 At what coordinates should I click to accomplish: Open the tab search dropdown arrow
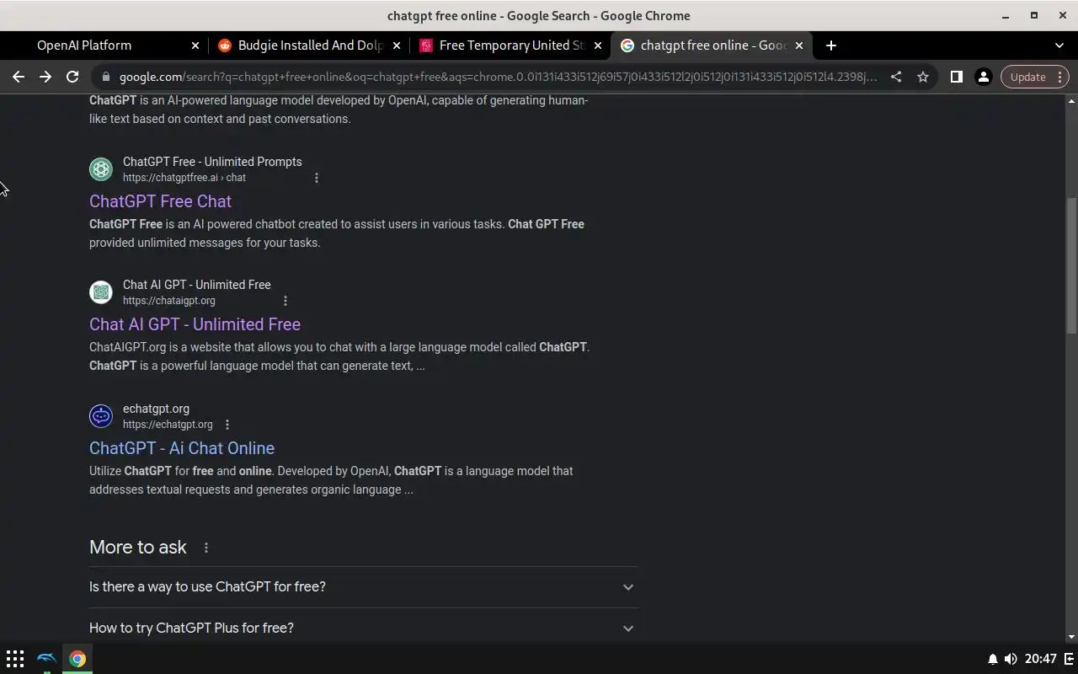1059,45
